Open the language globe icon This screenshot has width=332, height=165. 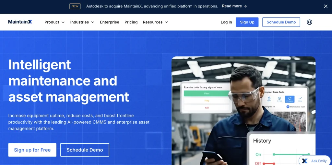click(309, 22)
